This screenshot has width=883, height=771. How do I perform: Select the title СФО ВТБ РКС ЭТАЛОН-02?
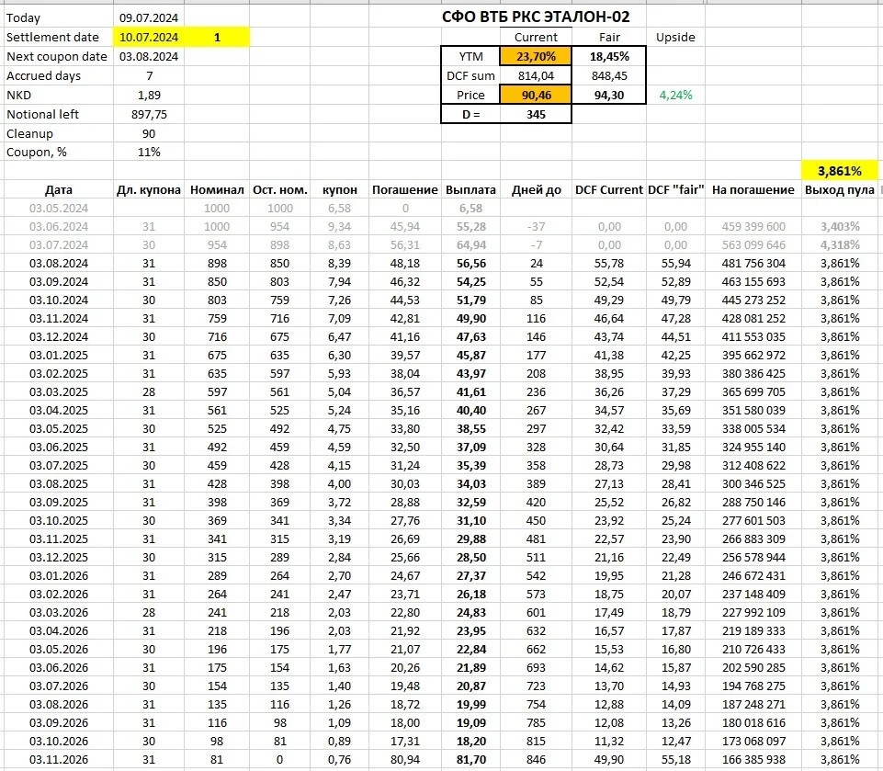tap(536, 17)
